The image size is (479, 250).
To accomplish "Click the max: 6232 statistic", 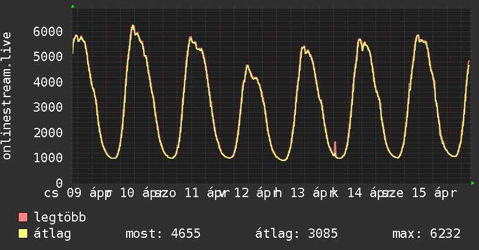I will click(427, 234).
